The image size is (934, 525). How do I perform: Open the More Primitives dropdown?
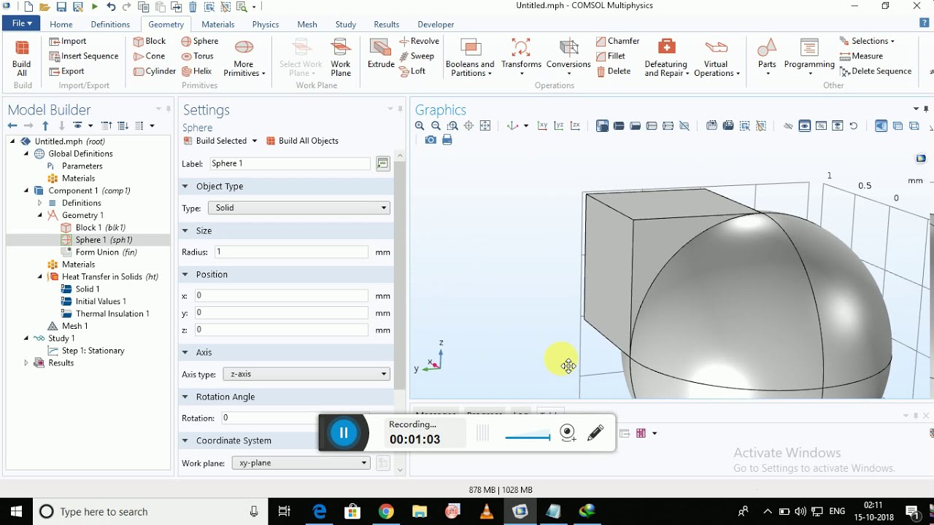[244, 58]
